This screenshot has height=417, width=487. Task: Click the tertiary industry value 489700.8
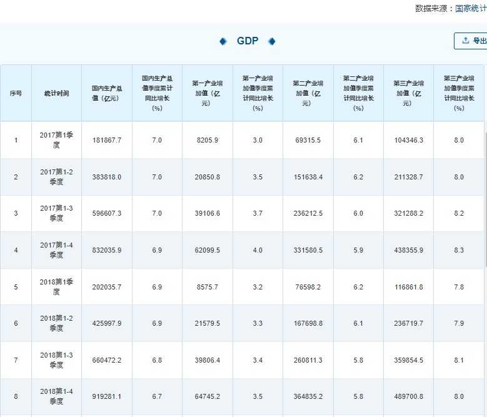click(408, 397)
